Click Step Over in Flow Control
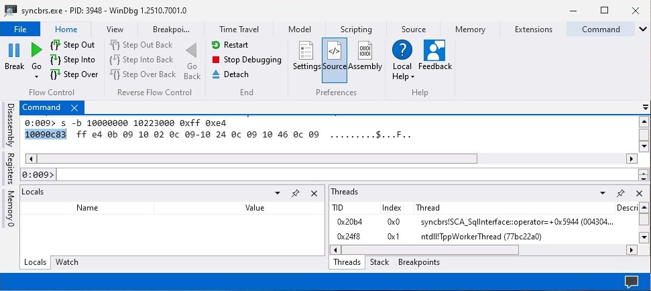The width and height of the screenshot is (651, 291). (x=74, y=74)
